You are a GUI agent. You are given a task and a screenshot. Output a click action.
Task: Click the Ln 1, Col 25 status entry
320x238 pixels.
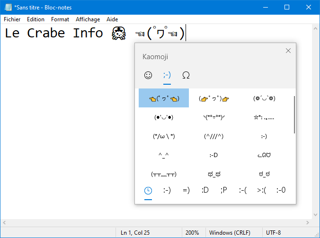135,233
